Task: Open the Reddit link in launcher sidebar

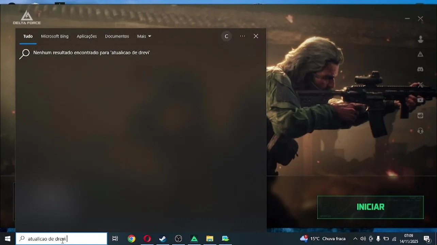Action: 420,115
